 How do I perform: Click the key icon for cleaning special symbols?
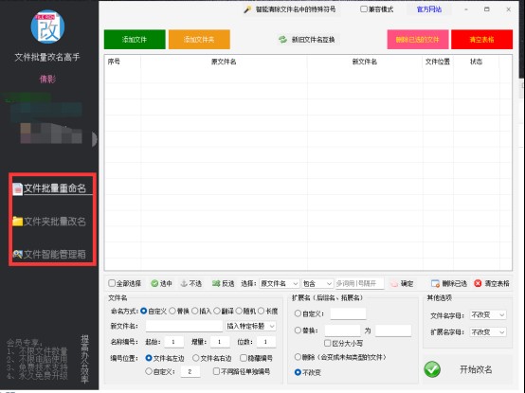point(247,9)
